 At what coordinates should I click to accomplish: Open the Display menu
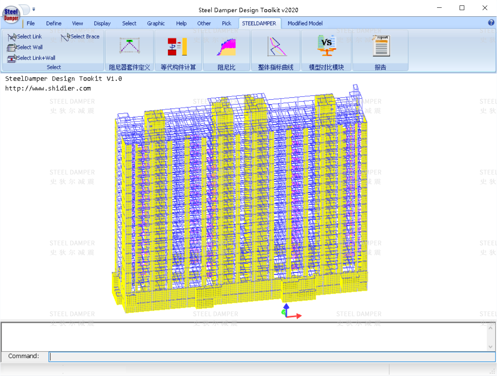(102, 23)
